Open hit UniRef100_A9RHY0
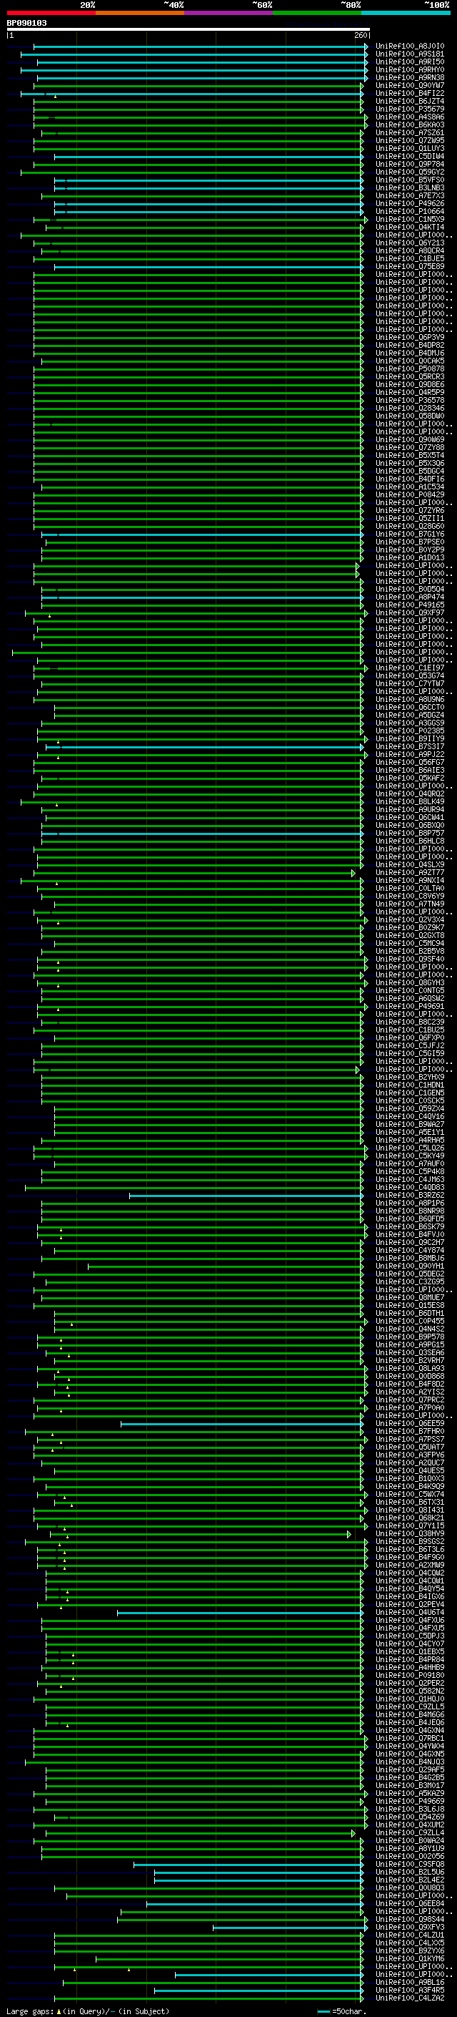457x2017 pixels. [409, 69]
